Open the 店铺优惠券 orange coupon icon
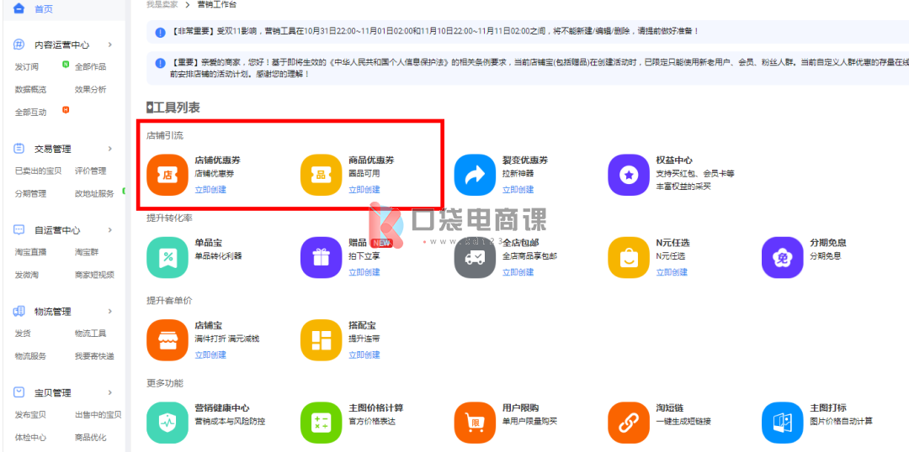 click(x=167, y=175)
